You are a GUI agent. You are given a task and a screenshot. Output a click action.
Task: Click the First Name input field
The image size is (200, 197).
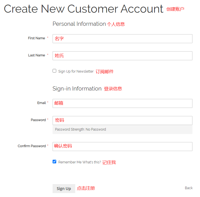pos(122,39)
